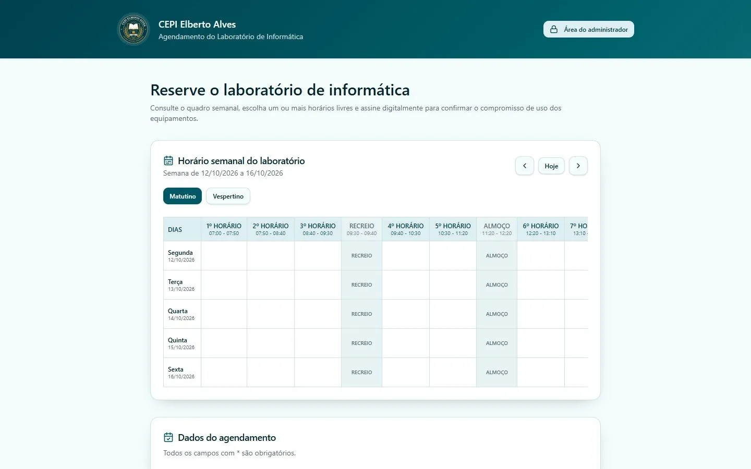The width and height of the screenshot is (751, 469).
Task: Click the CEPI Elberto Alves header title
Action: (197, 24)
